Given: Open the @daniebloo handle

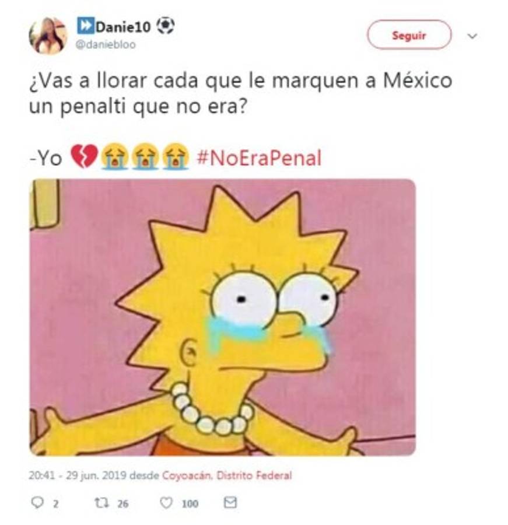Looking at the screenshot, I should (x=106, y=44).
